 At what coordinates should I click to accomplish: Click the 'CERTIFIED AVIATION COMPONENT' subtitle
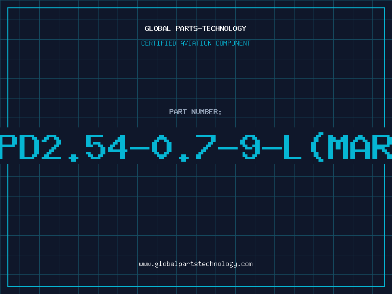click(x=196, y=43)
